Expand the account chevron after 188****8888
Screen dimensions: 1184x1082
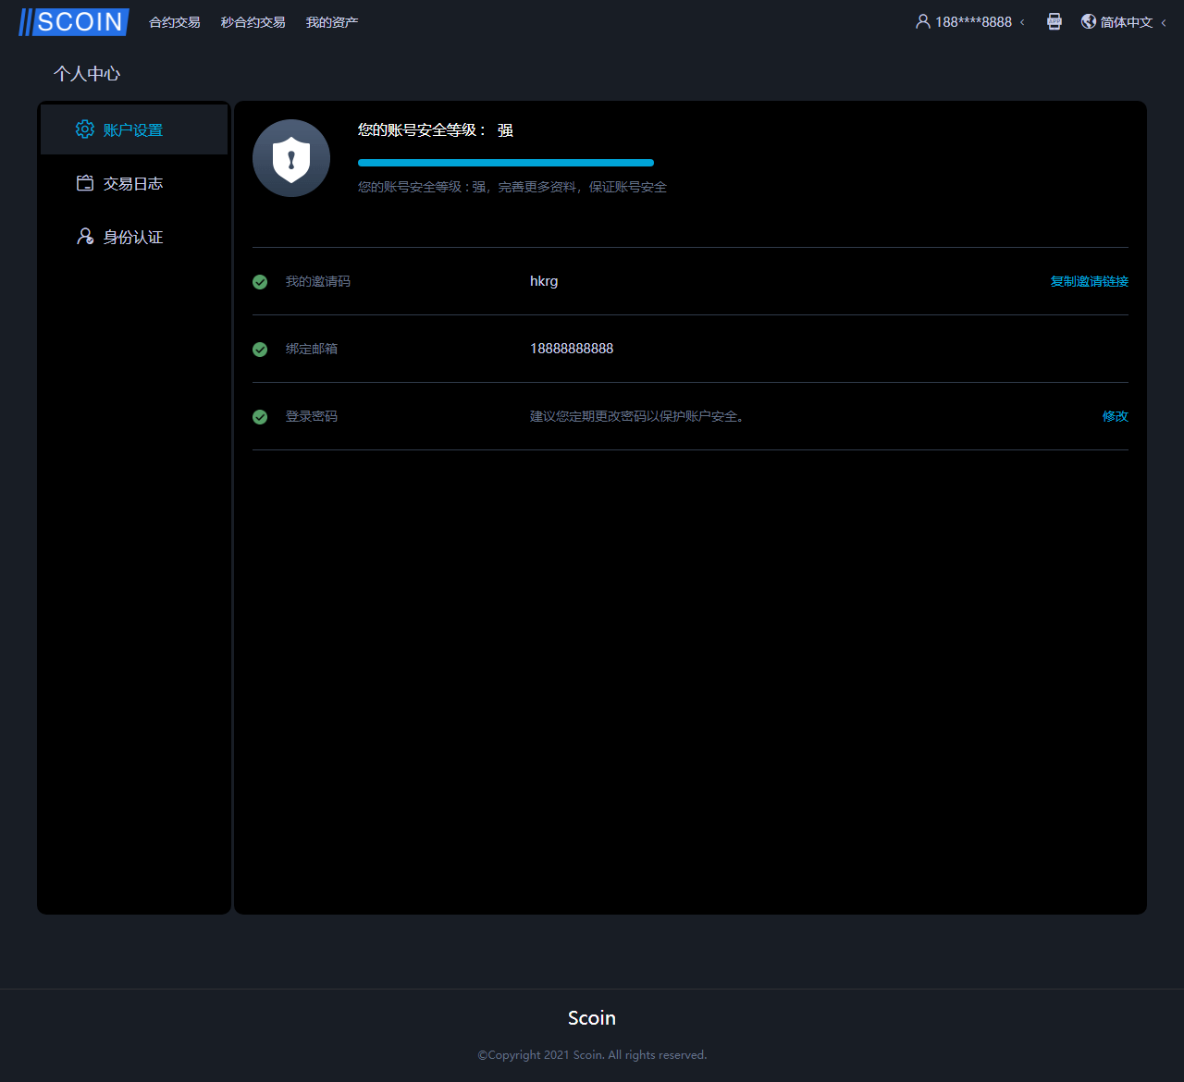coord(1022,22)
